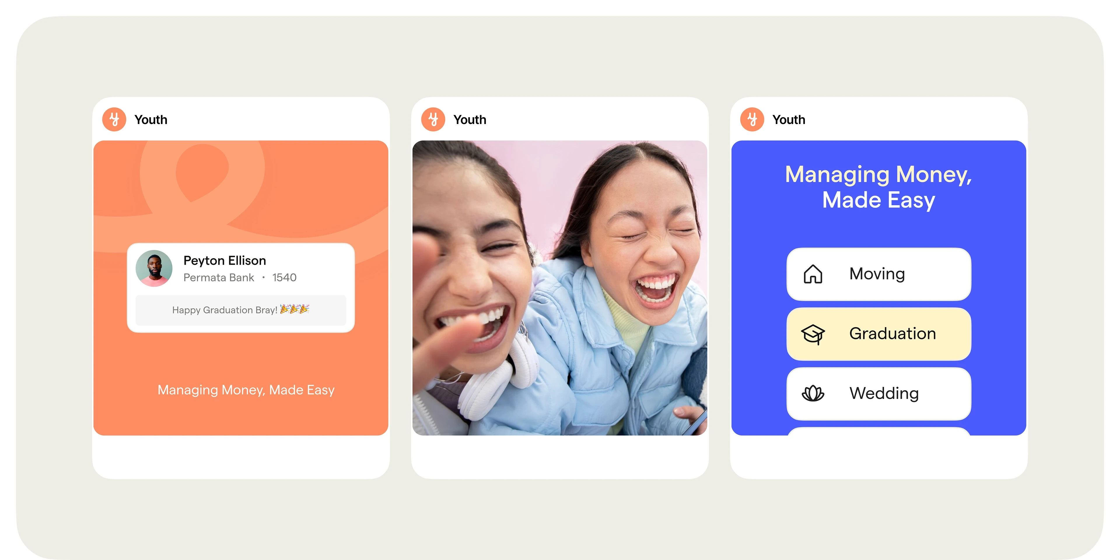Click the Youth logo above the blue card
Screen dimensions: 1120x560
752,119
